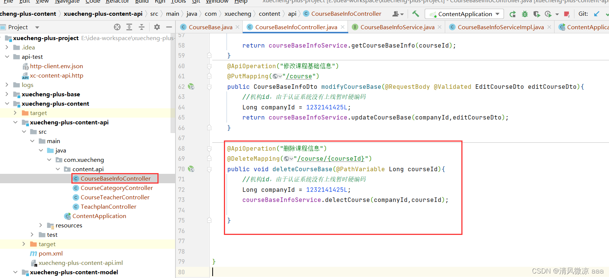The image size is (609, 278).
Task: Close the CourseBase.java tab
Action: pos(237,27)
